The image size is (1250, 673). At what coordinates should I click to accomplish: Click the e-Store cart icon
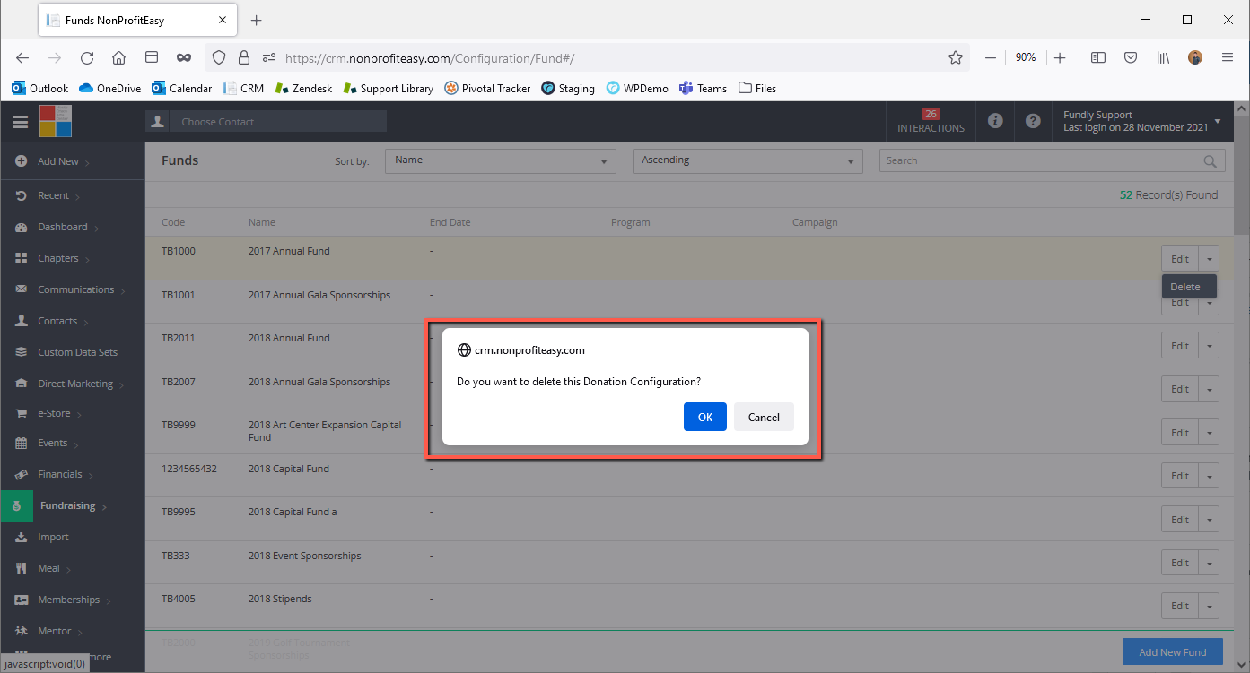point(21,414)
